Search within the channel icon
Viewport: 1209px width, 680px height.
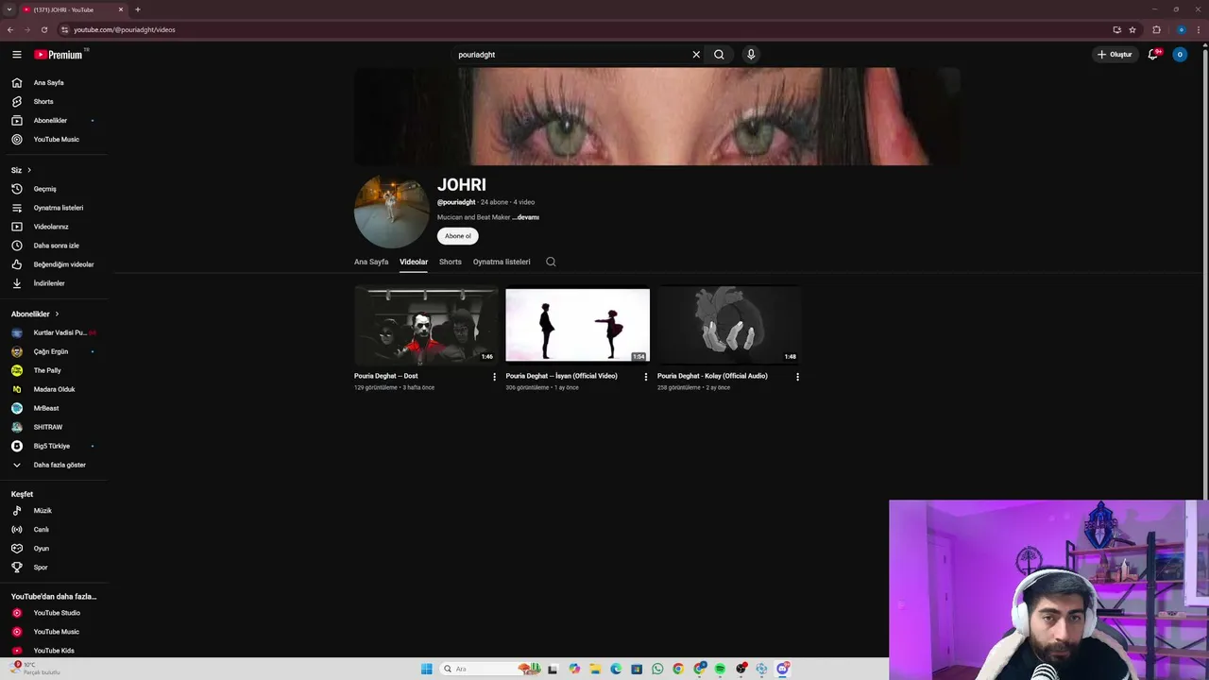point(551,262)
